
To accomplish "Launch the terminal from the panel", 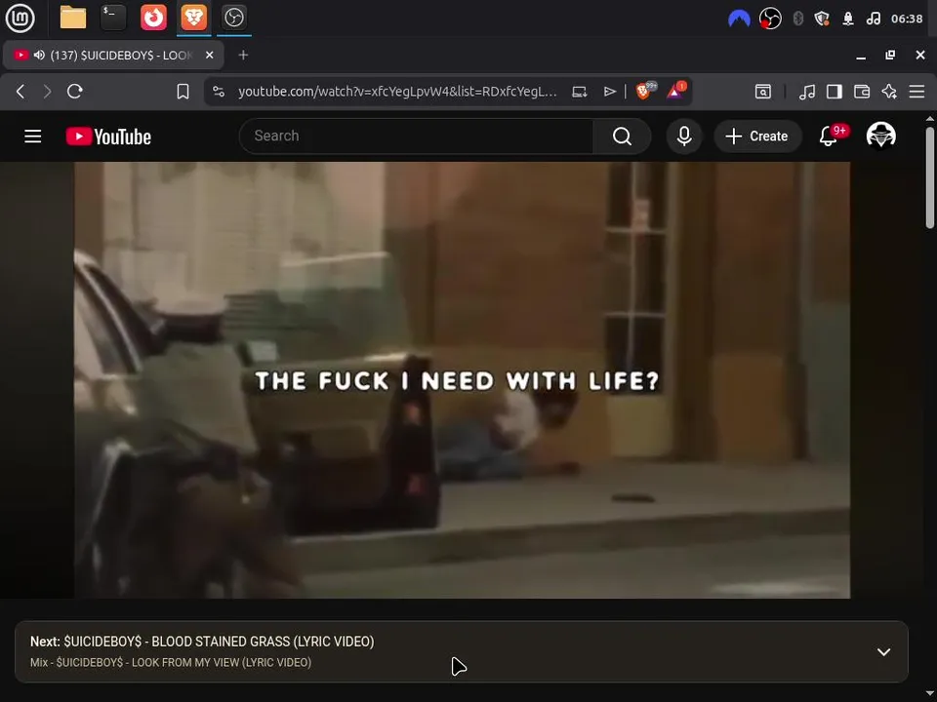I will (113, 18).
